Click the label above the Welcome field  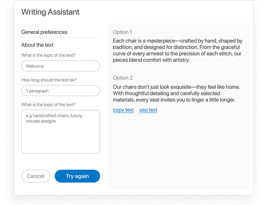(x=48, y=55)
